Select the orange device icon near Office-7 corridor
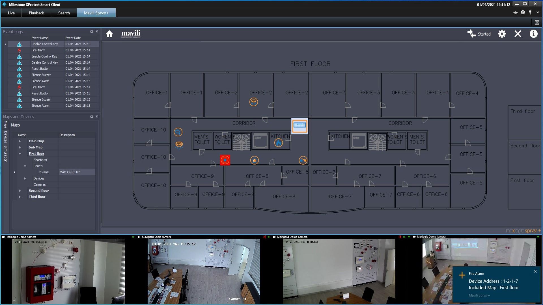Screen dimensions: 543x305 303,160
